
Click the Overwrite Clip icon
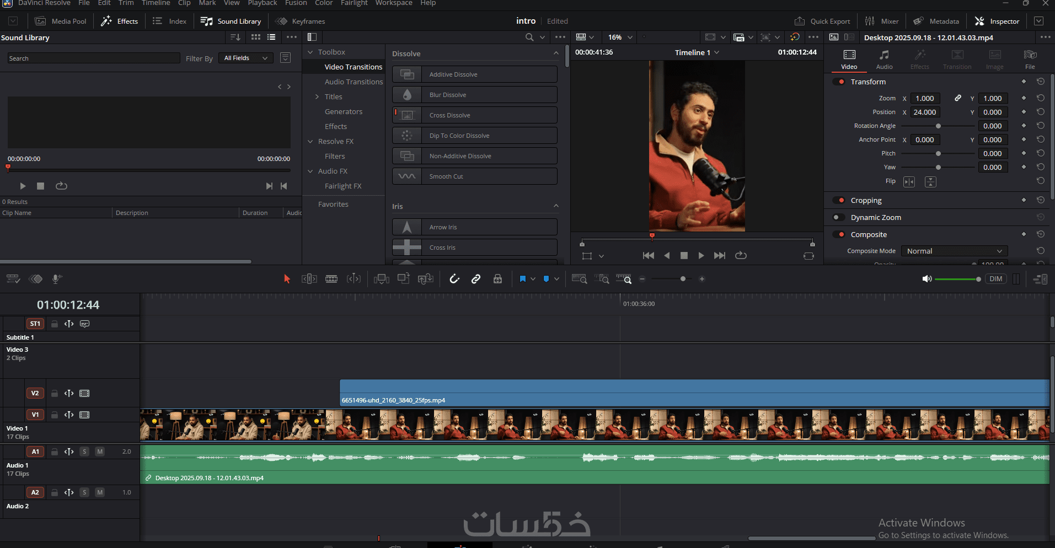click(x=404, y=279)
